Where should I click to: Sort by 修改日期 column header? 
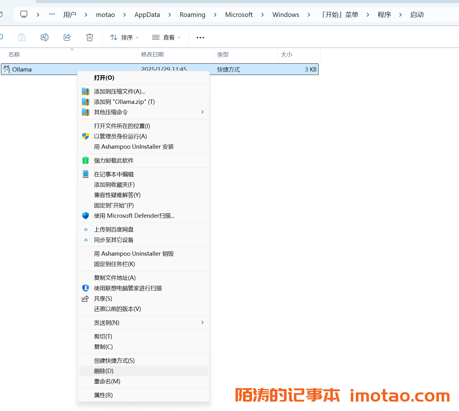point(152,54)
